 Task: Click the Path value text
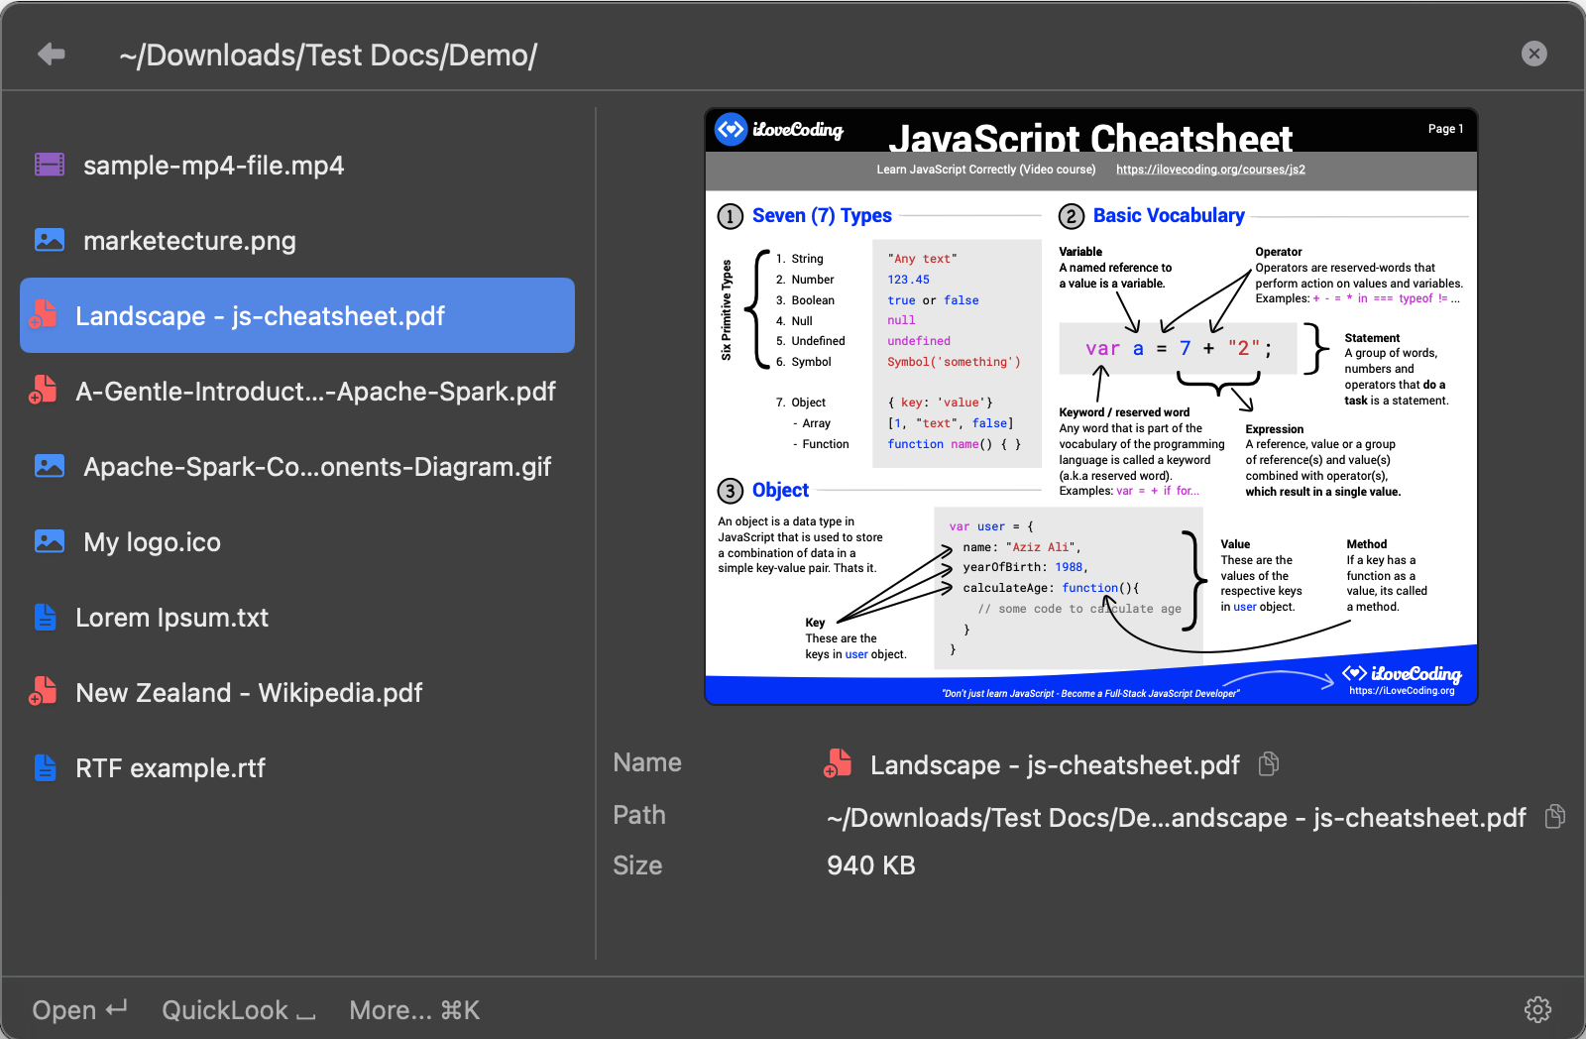(x=1177, y=817)
